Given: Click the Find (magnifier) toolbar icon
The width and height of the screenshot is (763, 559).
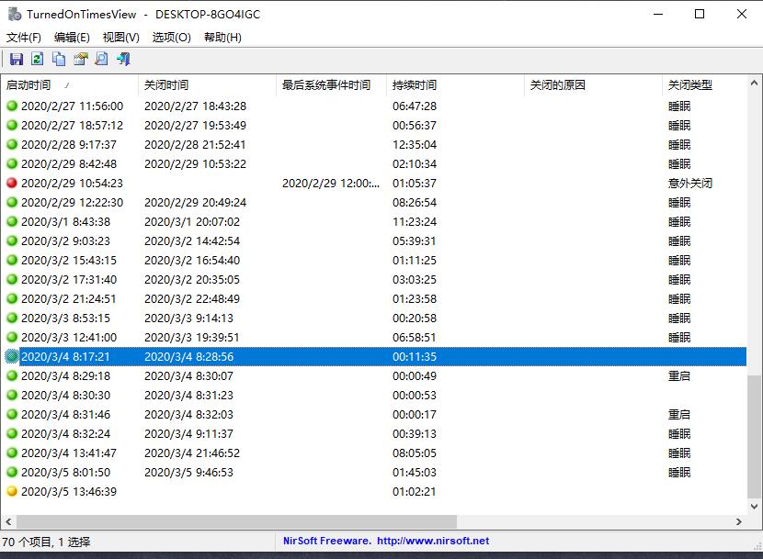Looking at the screenshot, I should 101,60.
